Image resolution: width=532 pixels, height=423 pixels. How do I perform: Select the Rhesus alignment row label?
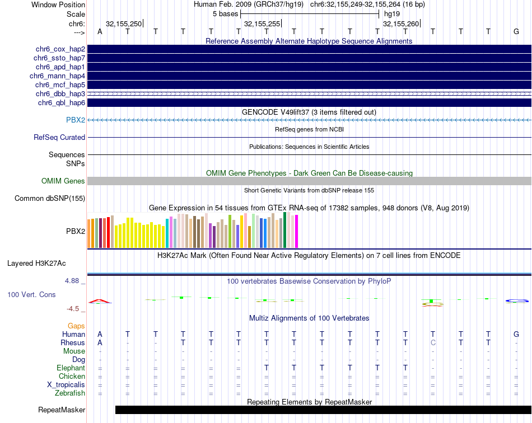(x=73, y=342)
